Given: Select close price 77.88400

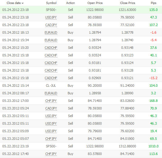Looking at the screenshot, I should pyautogui.click(x=127, y=108).
